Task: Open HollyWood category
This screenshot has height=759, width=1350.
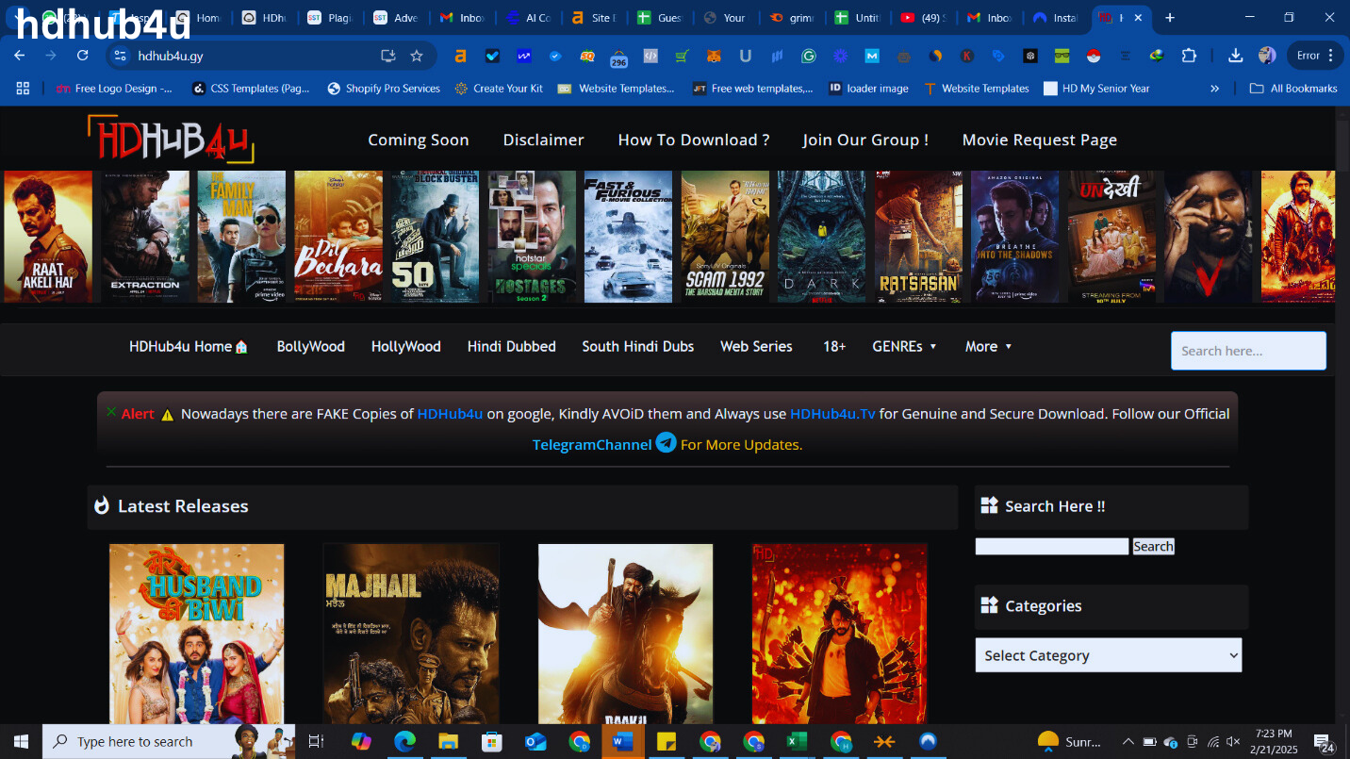Action: tap(405, 346)
